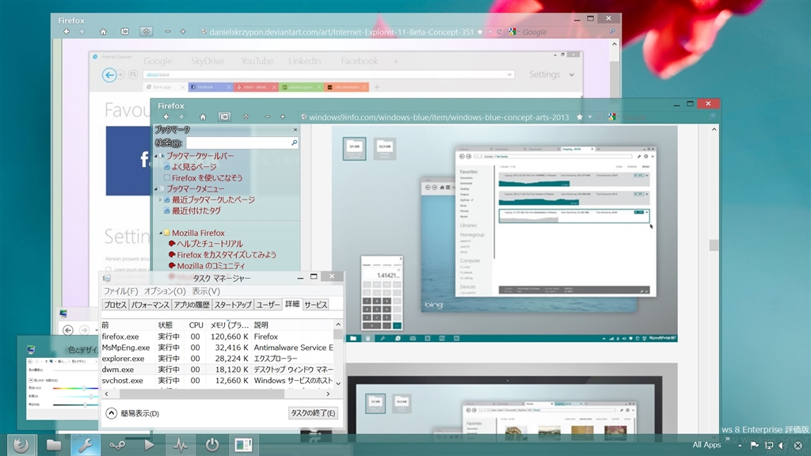Open the pulse monitor icon on the taskbar

coord(181,445)
